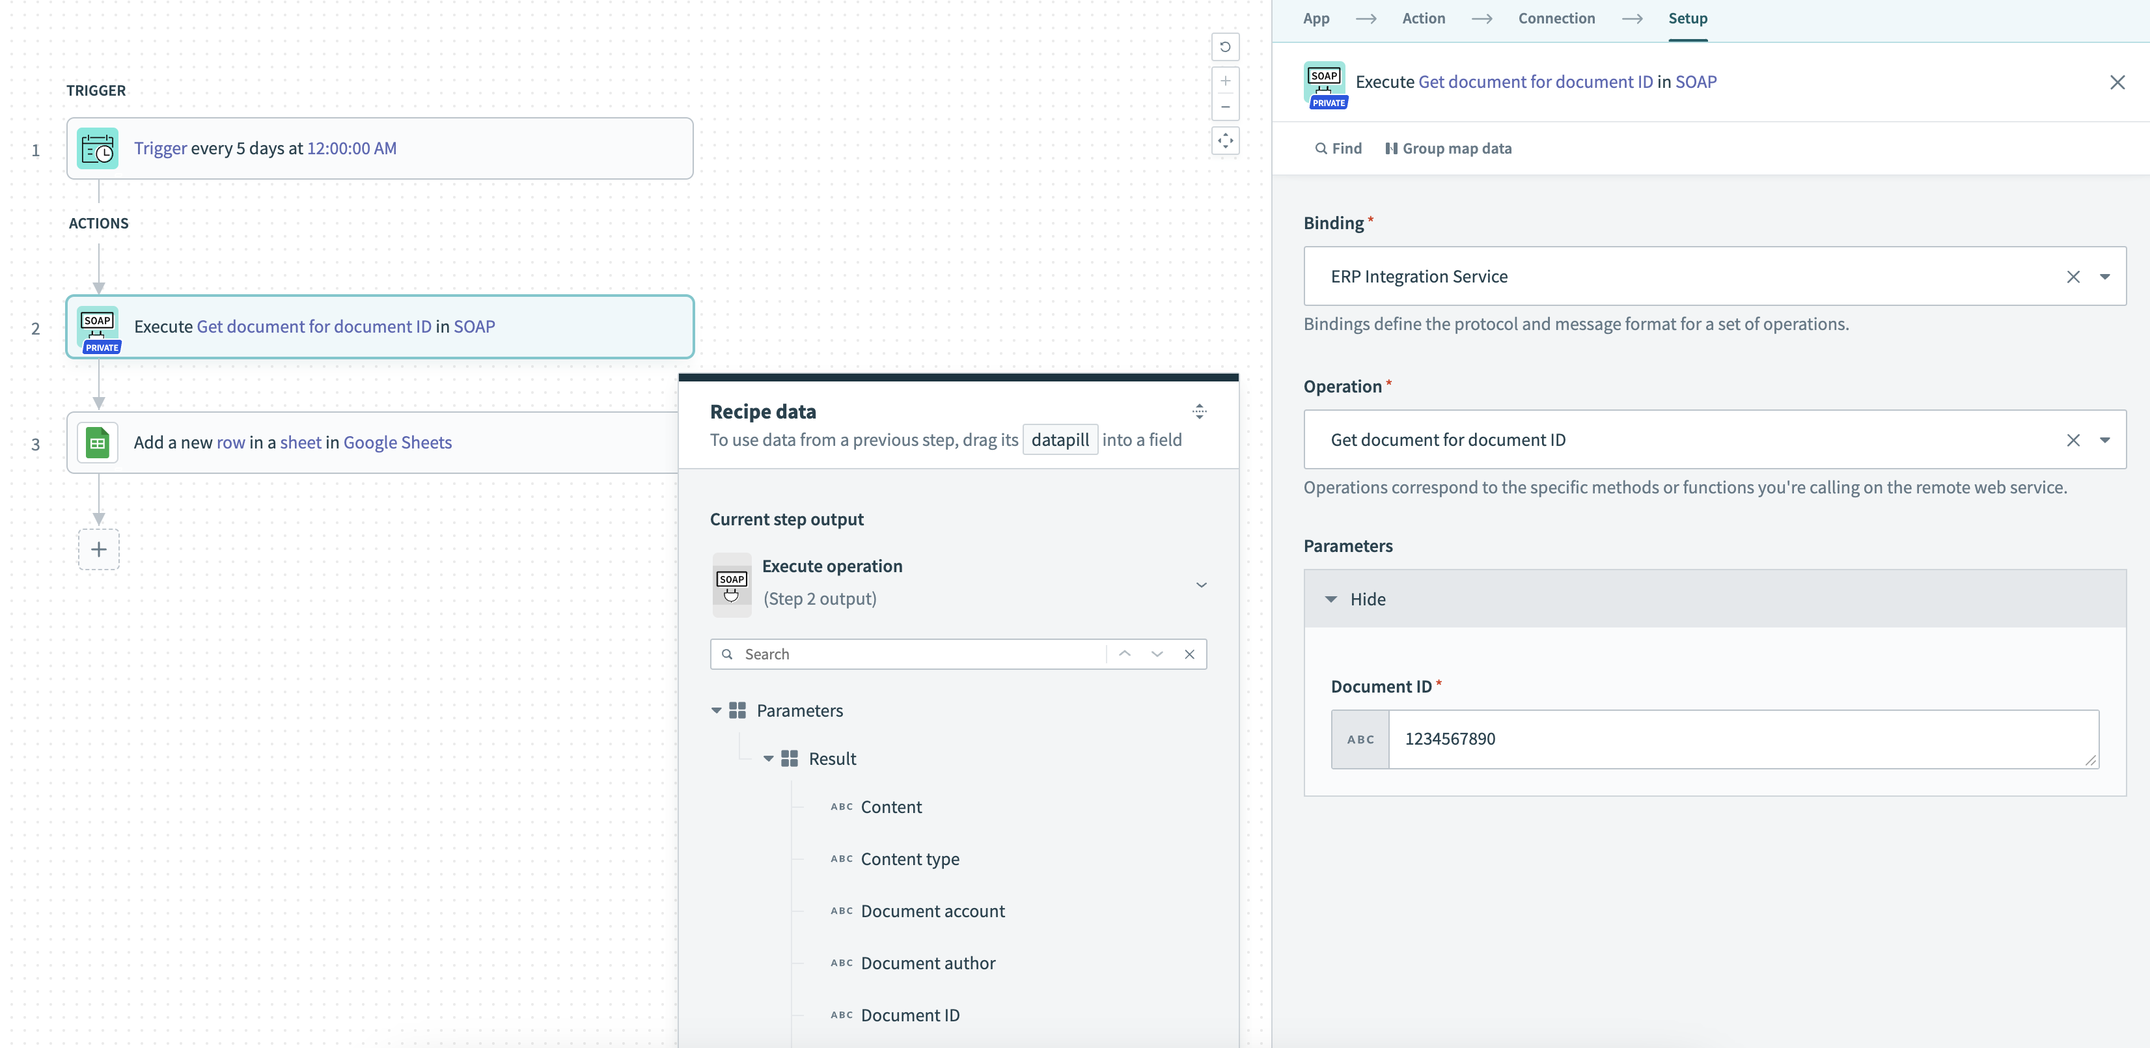The image size is (2150, 1048).
Task: Open the Binding dropdown arrow
Action: (x=2104, y=277)
